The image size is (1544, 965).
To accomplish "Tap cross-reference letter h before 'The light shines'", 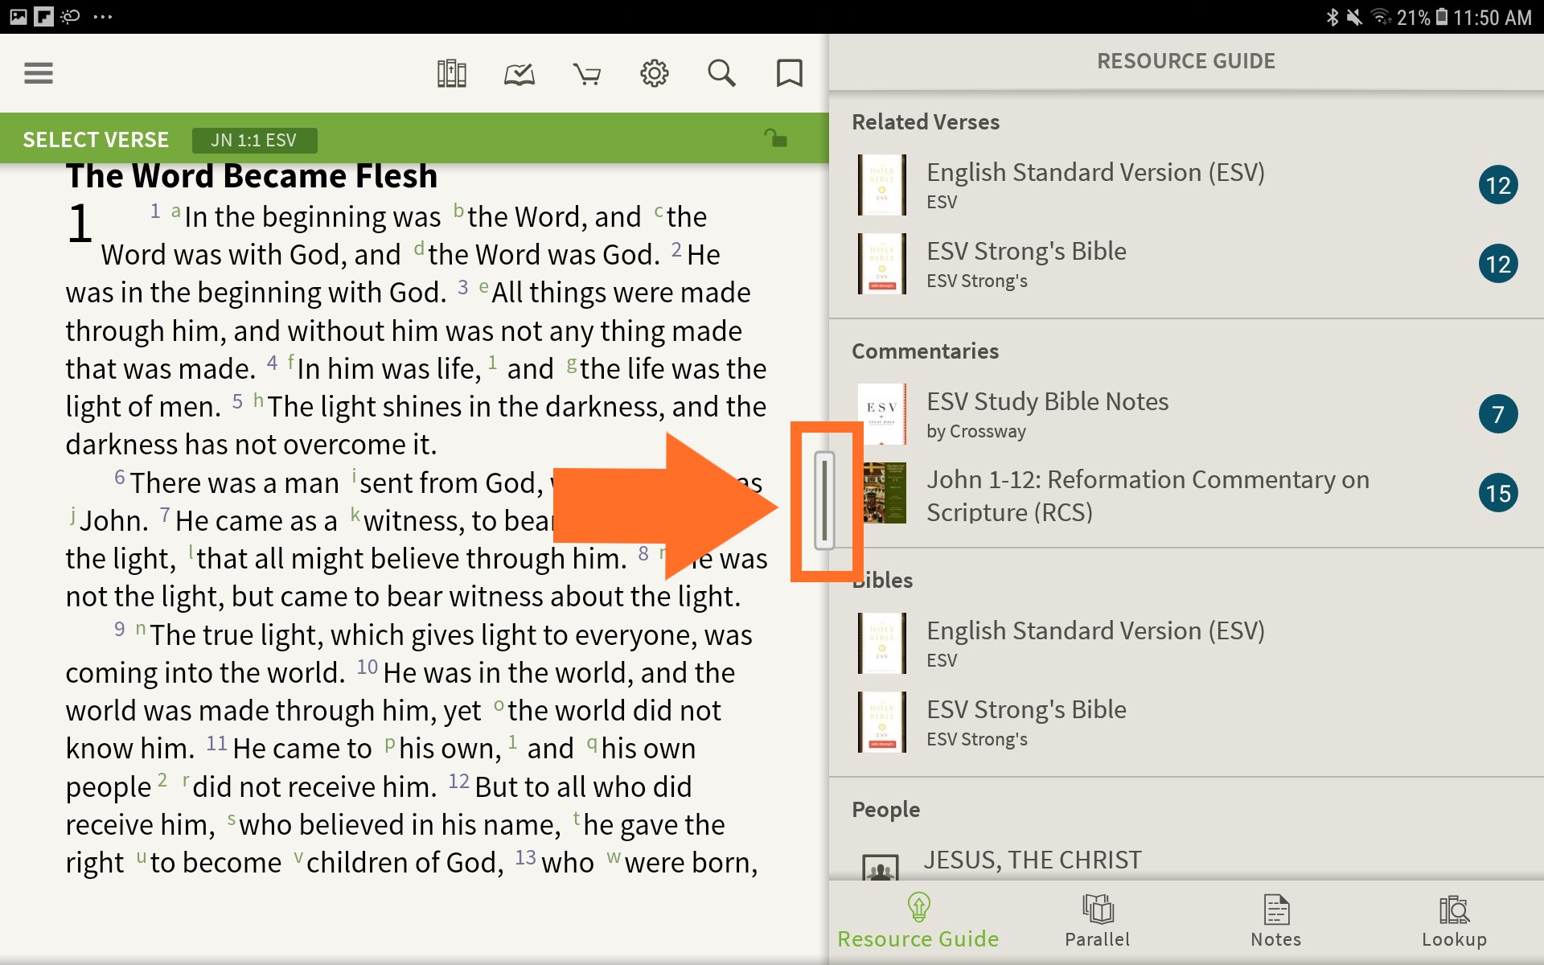I will point(258,400).
